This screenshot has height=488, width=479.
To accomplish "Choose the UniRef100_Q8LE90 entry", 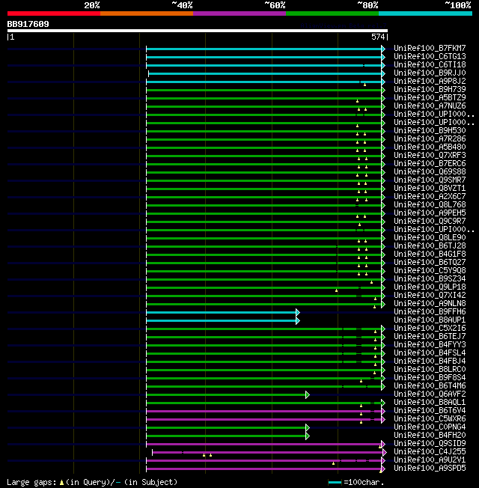I will click(x=430, y=238).
